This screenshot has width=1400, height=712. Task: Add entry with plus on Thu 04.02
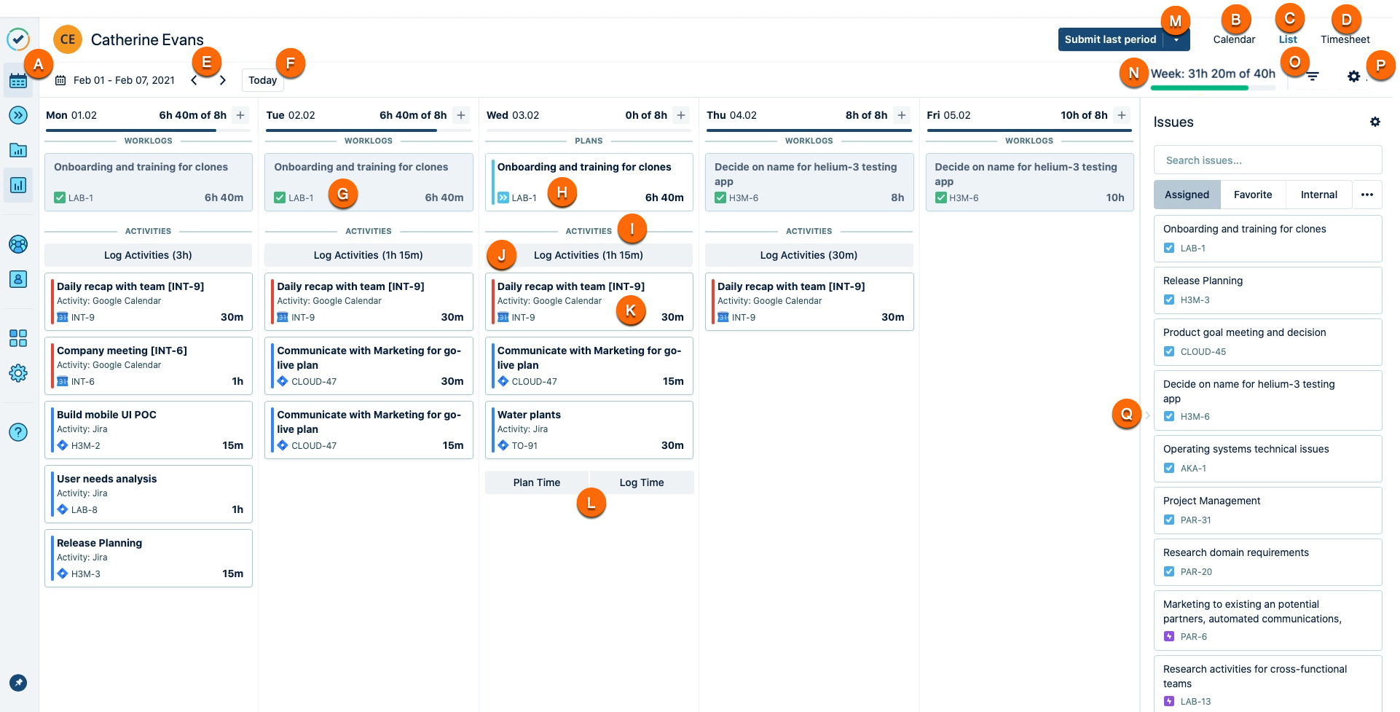click(x=902, y=115)
